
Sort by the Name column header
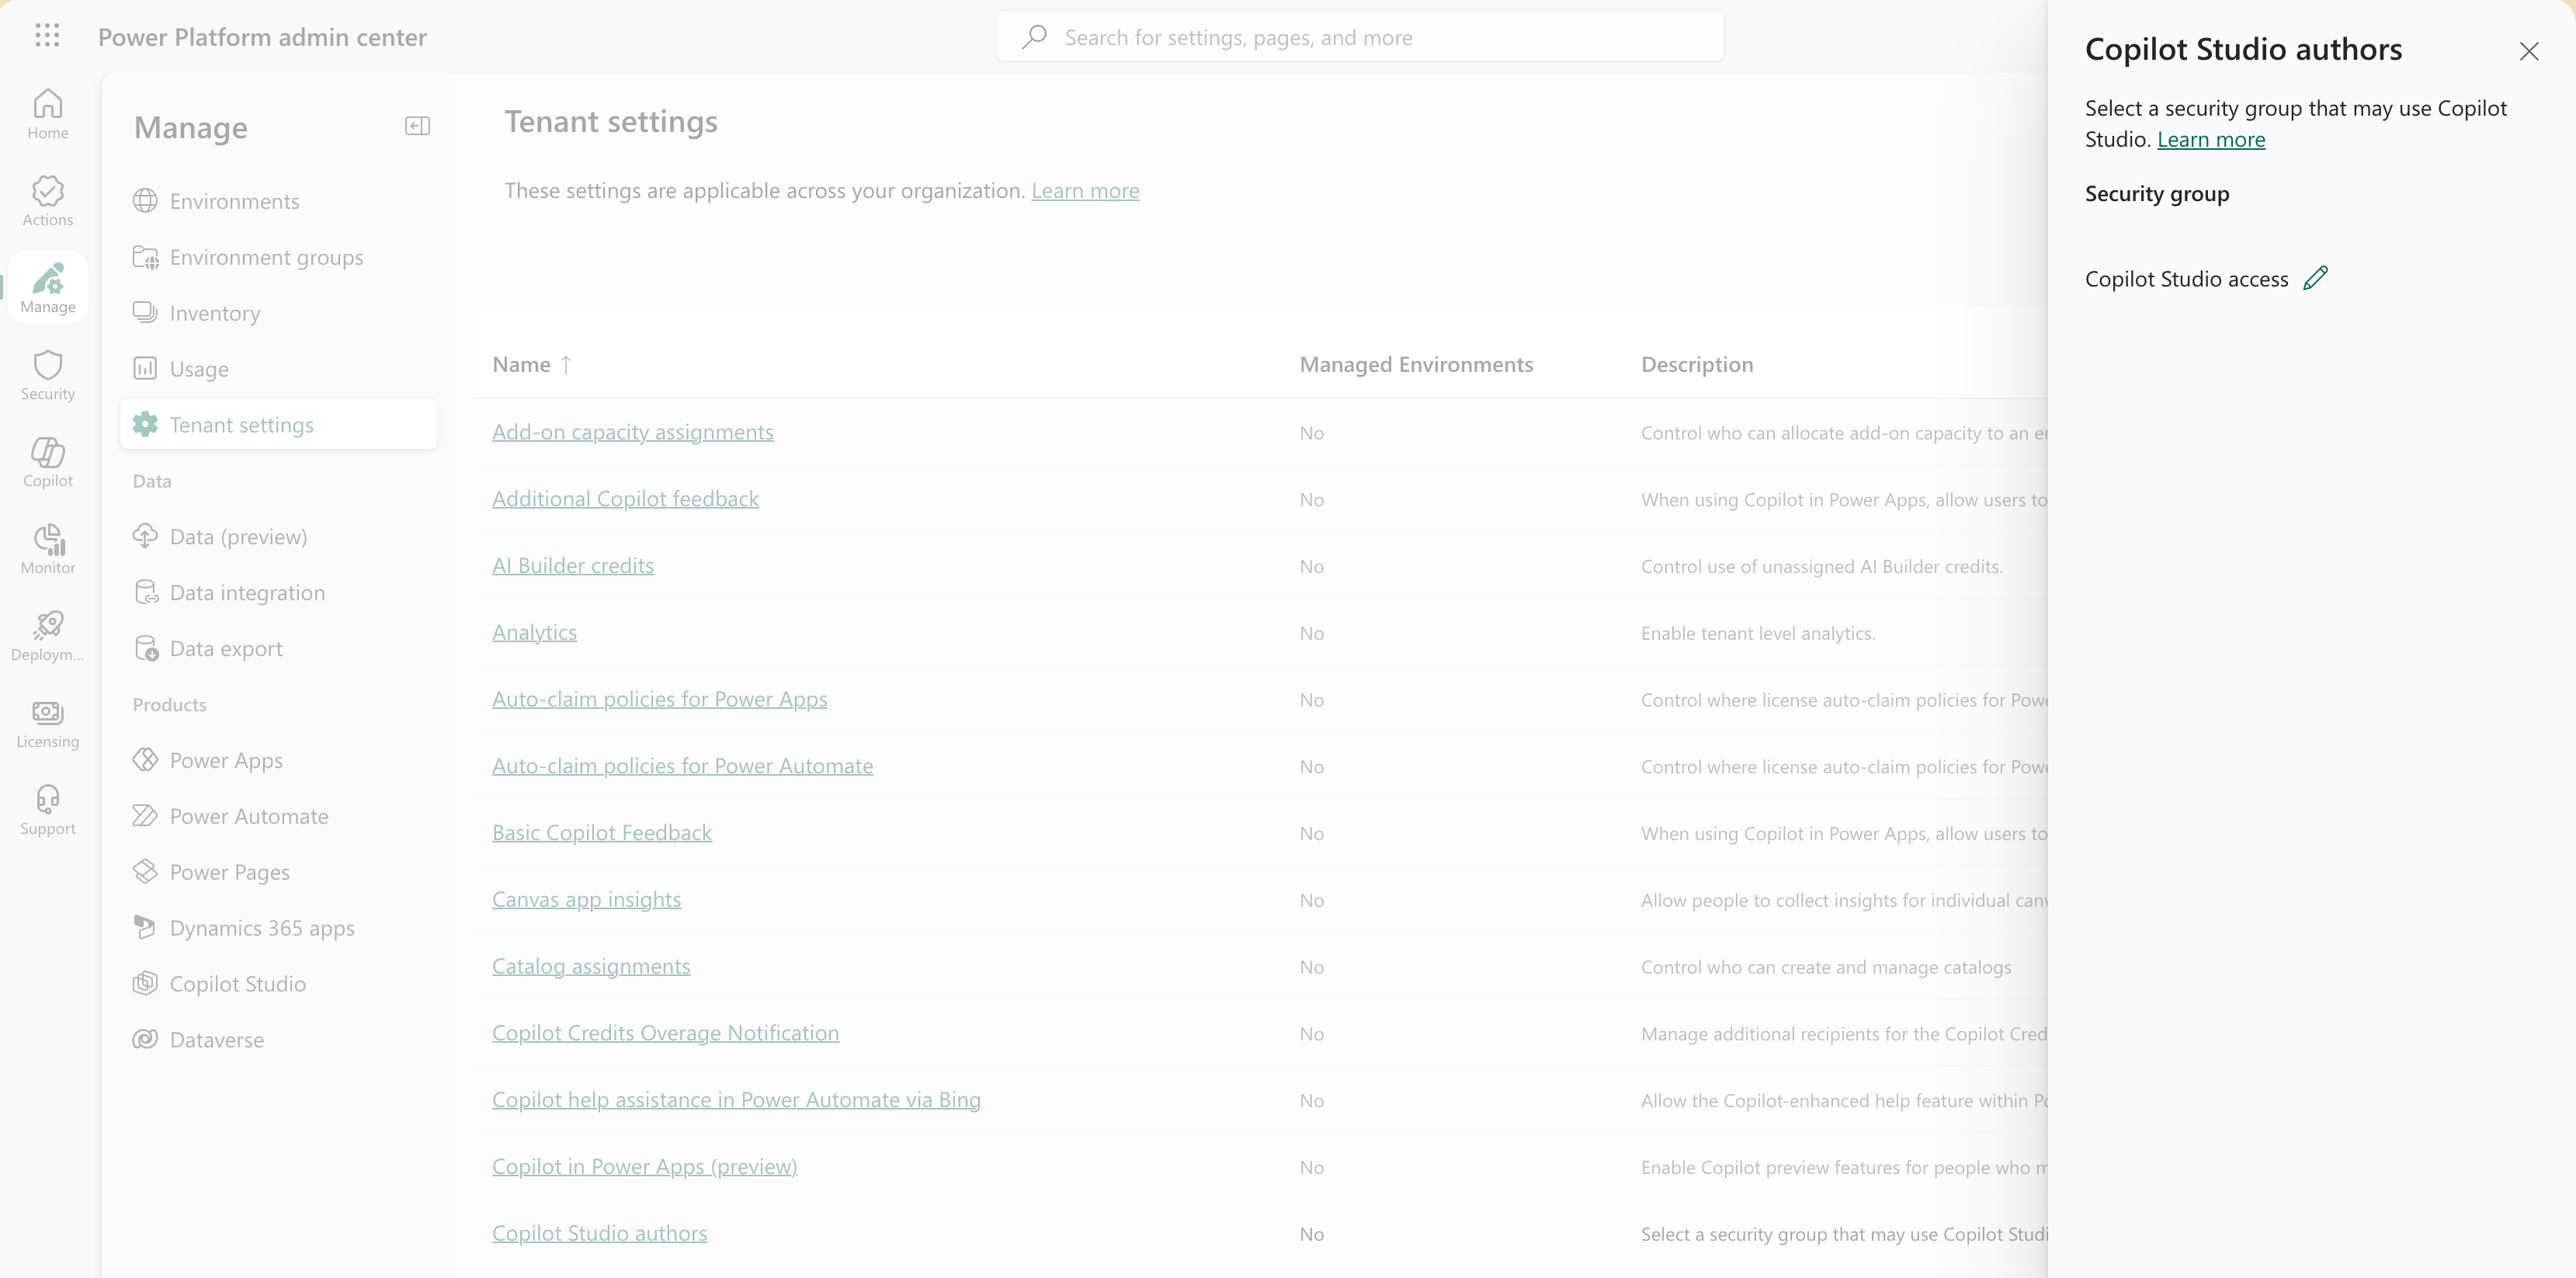[522, 364]
